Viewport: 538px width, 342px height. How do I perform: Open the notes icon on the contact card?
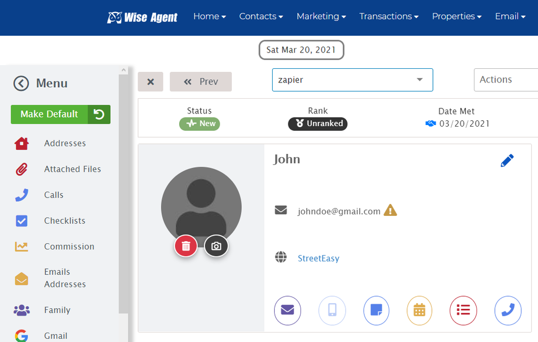pos(376,310)
